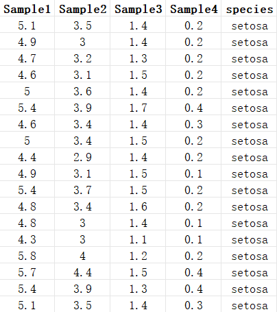Click the Sample1 cell with value 4.4
Viewport: 277px width, 312px height.
pyautogui.click(x=27, y=156)
